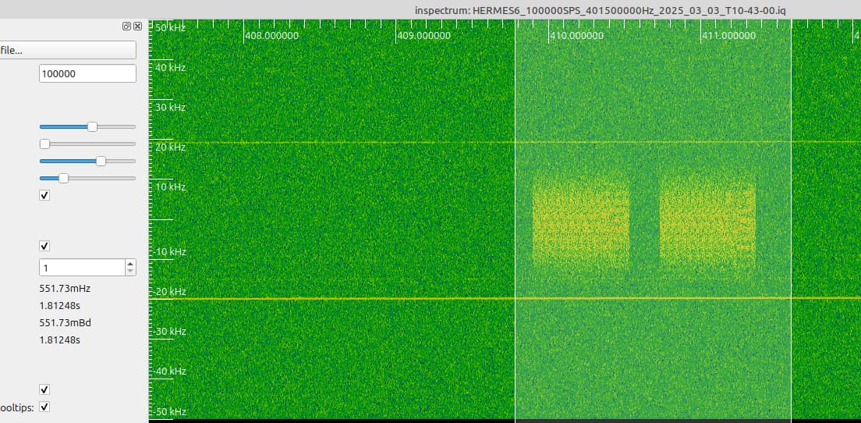Screen dimensions: 861x423
Task: Adjust the Power min slider
Action: (x=64, y=178)
